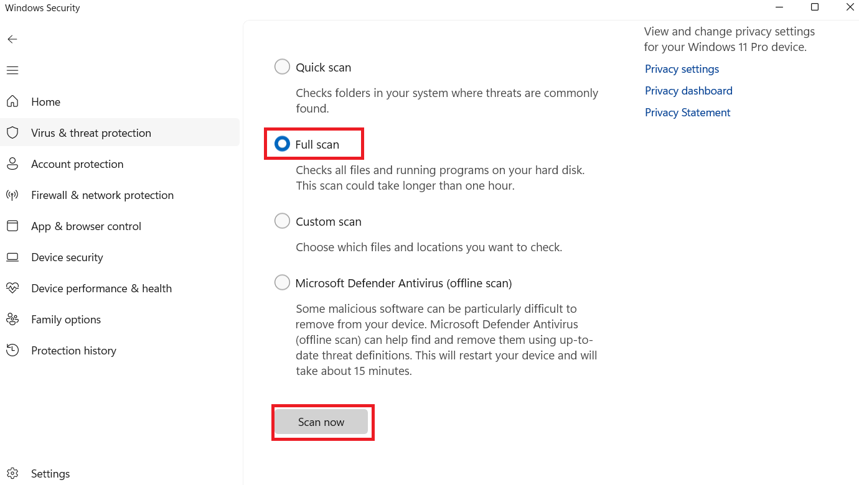Click the Custom scan label text
Viewport: 859px width, 485px height.
click(x=328, y=221)
